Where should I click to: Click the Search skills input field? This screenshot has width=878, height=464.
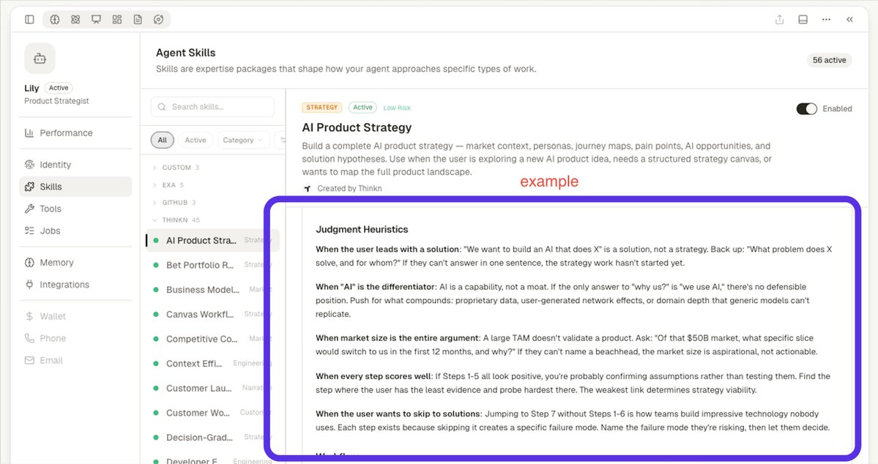click(213, 107)
